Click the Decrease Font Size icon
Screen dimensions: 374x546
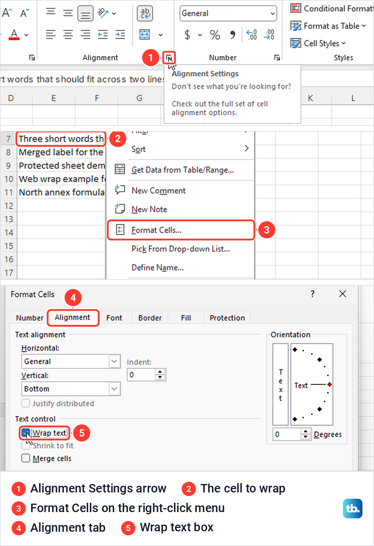[24, 13]
